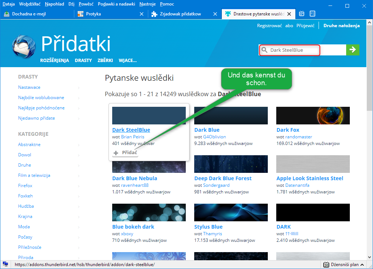373x269 pixels.
Task: Close the Protyka tab
Action: pos(142,14)
